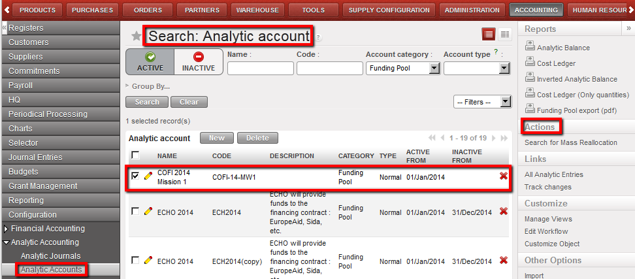Collapse the right sidebar with double arrow
This screenshot has height=279, width=635.
[x=628, y=29]
